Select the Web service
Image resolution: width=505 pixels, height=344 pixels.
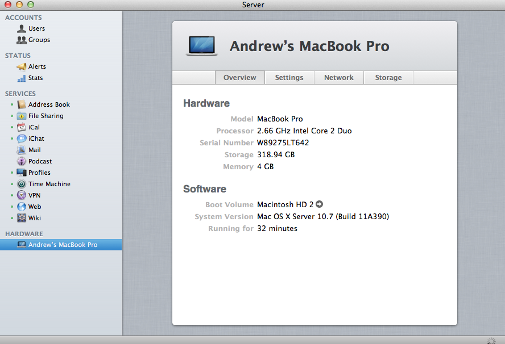[61, 207]
